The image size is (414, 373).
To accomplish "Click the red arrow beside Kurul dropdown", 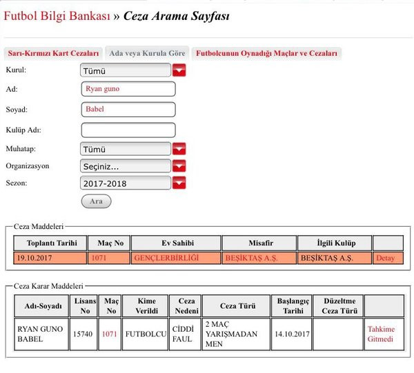I will pyautogui.click(x=179, y=70).
